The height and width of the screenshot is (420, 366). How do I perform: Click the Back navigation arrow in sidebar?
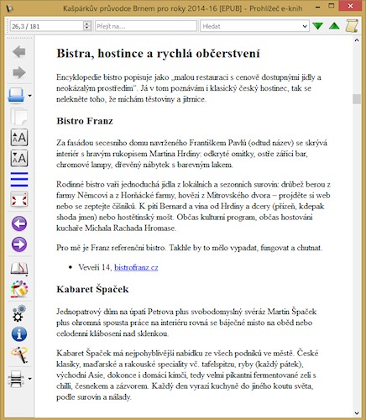[19, 52]
